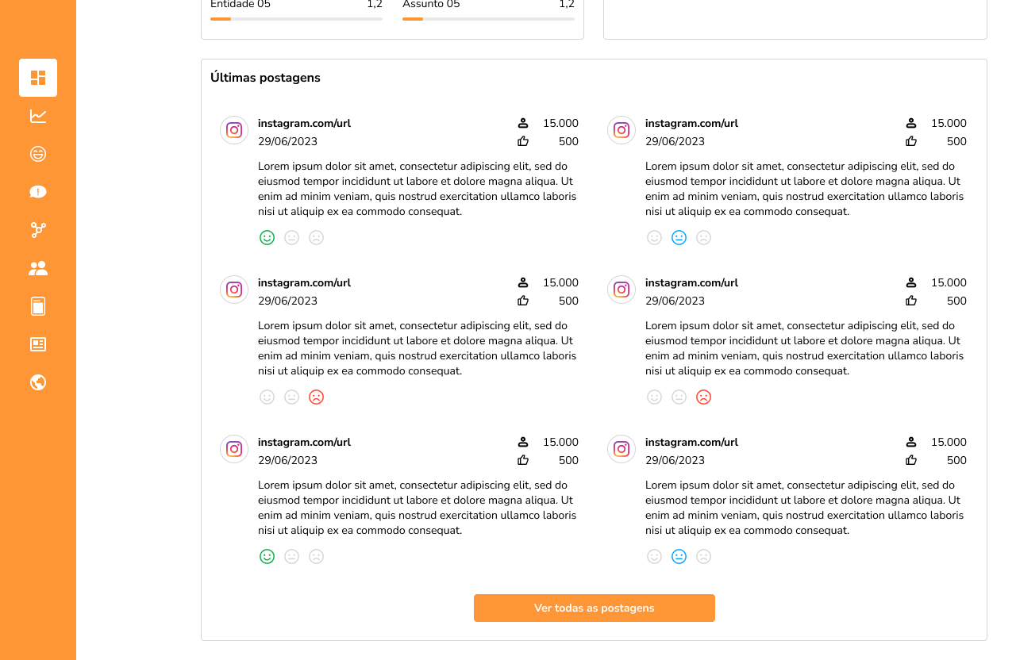Select blue neutral face on top-right post

coord(679,237)
